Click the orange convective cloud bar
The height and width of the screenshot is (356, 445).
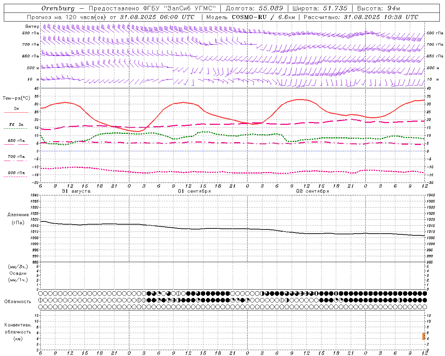point(424,336)
